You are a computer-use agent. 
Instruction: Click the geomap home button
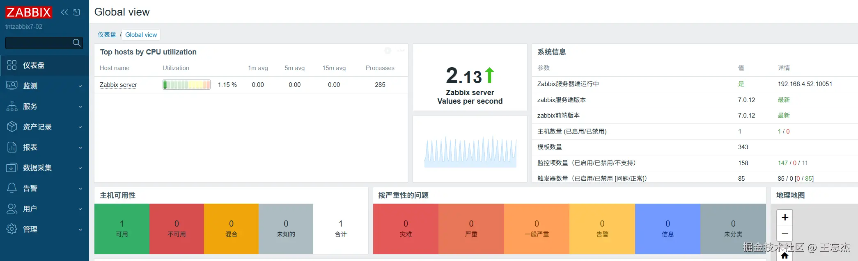785,255
